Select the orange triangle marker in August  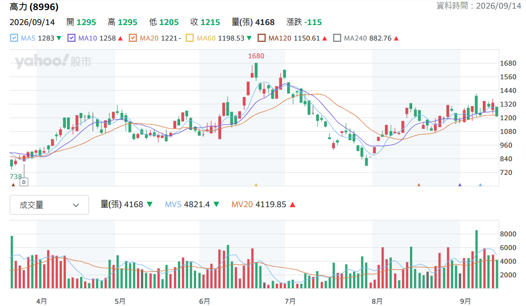click(419, 184)
